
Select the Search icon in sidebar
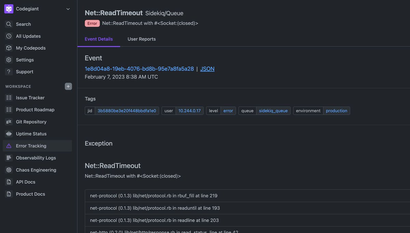[9, 24]
